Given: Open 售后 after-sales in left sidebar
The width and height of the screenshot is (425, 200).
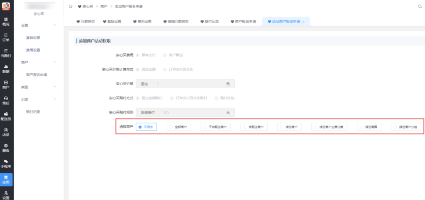Looking at the screenshot, I should click(6, 101).
